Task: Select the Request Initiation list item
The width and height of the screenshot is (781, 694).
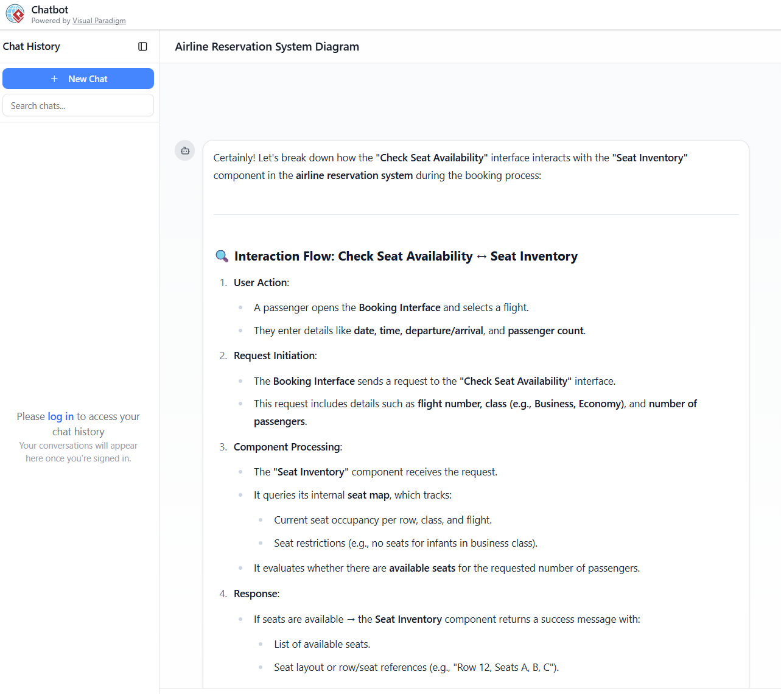Action: pyautogui.click(x=275, y=356)
